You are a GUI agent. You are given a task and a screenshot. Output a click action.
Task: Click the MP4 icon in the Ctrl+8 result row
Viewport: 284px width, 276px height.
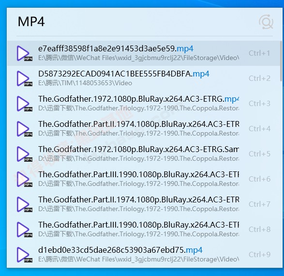click(x=25, y=230)
